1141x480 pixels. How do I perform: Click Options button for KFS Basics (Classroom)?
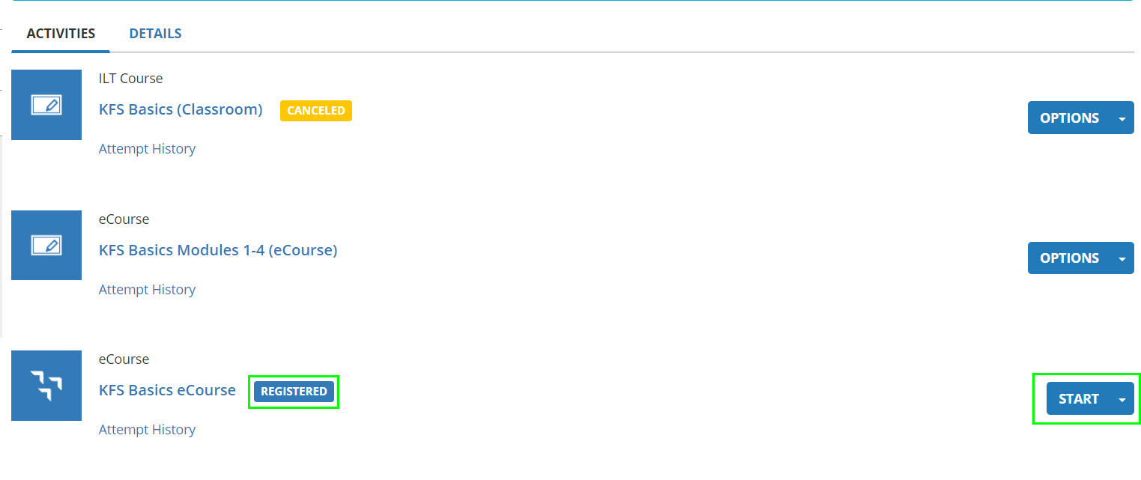(1069, 118)
